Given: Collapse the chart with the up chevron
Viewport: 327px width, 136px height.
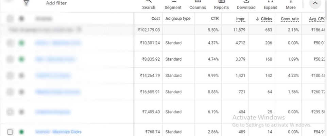Looking at the screenshot, I should [x=315, y=3].
